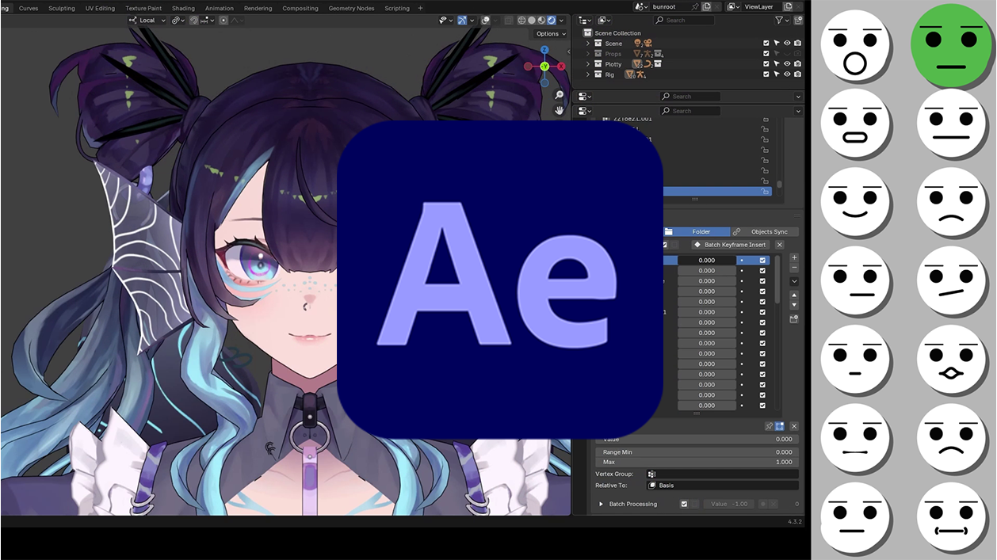
Task: Click the selected shape key value field
Action: (x=706, y=260)
